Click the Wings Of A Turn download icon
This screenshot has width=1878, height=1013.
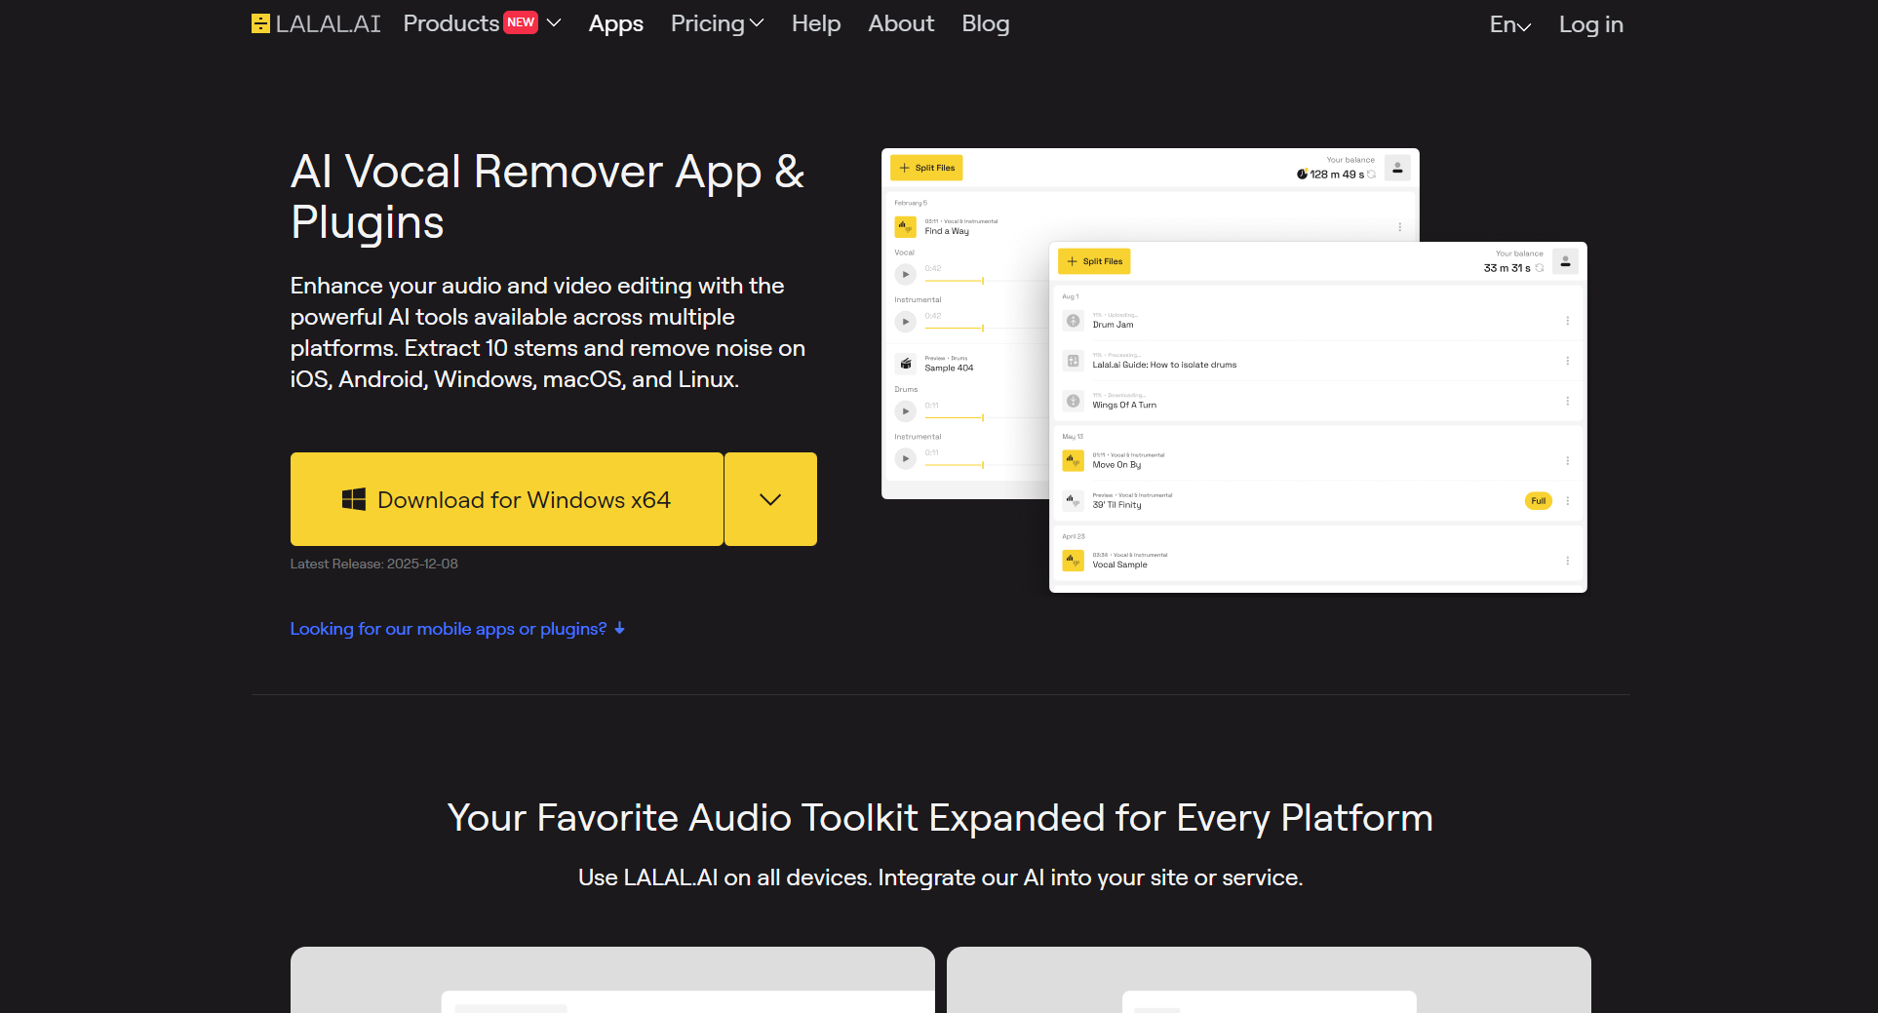pyautogui.click(x=1073, y=401)
